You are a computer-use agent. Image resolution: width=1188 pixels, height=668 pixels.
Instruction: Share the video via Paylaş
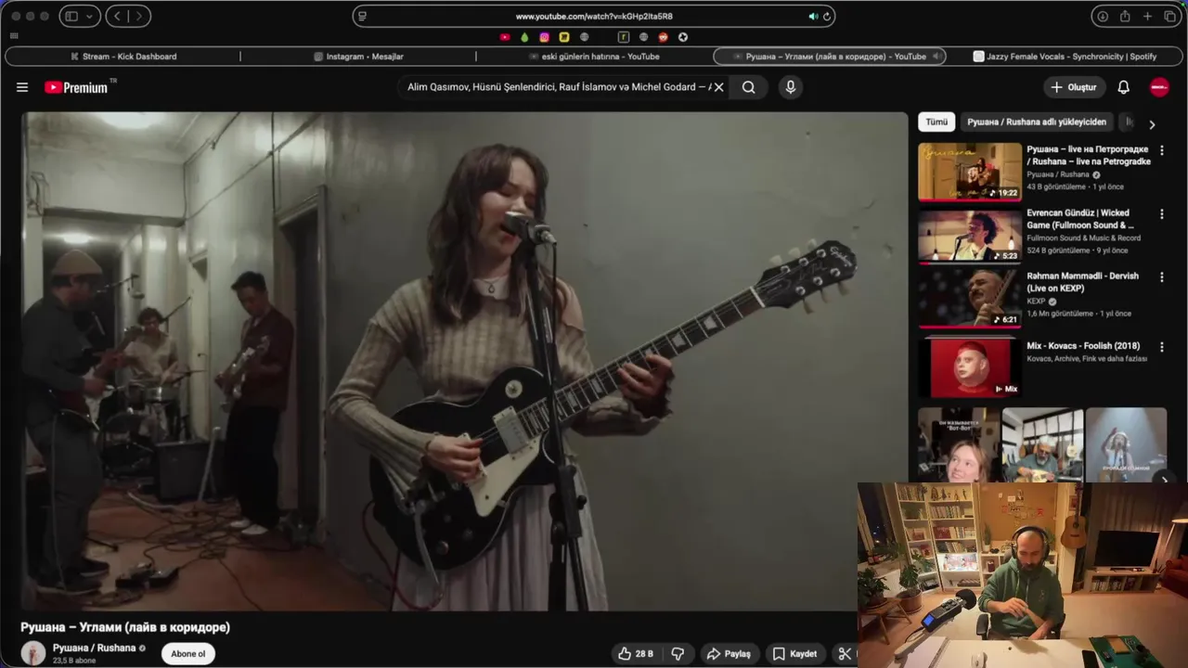click(729, 654)
